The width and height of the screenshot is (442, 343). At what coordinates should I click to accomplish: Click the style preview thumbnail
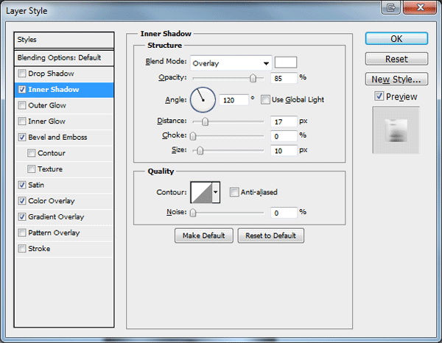click(x=396, y=130)
